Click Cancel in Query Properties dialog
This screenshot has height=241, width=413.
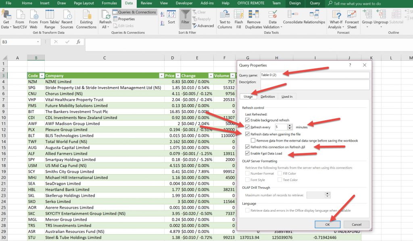(x=356, y=224)
